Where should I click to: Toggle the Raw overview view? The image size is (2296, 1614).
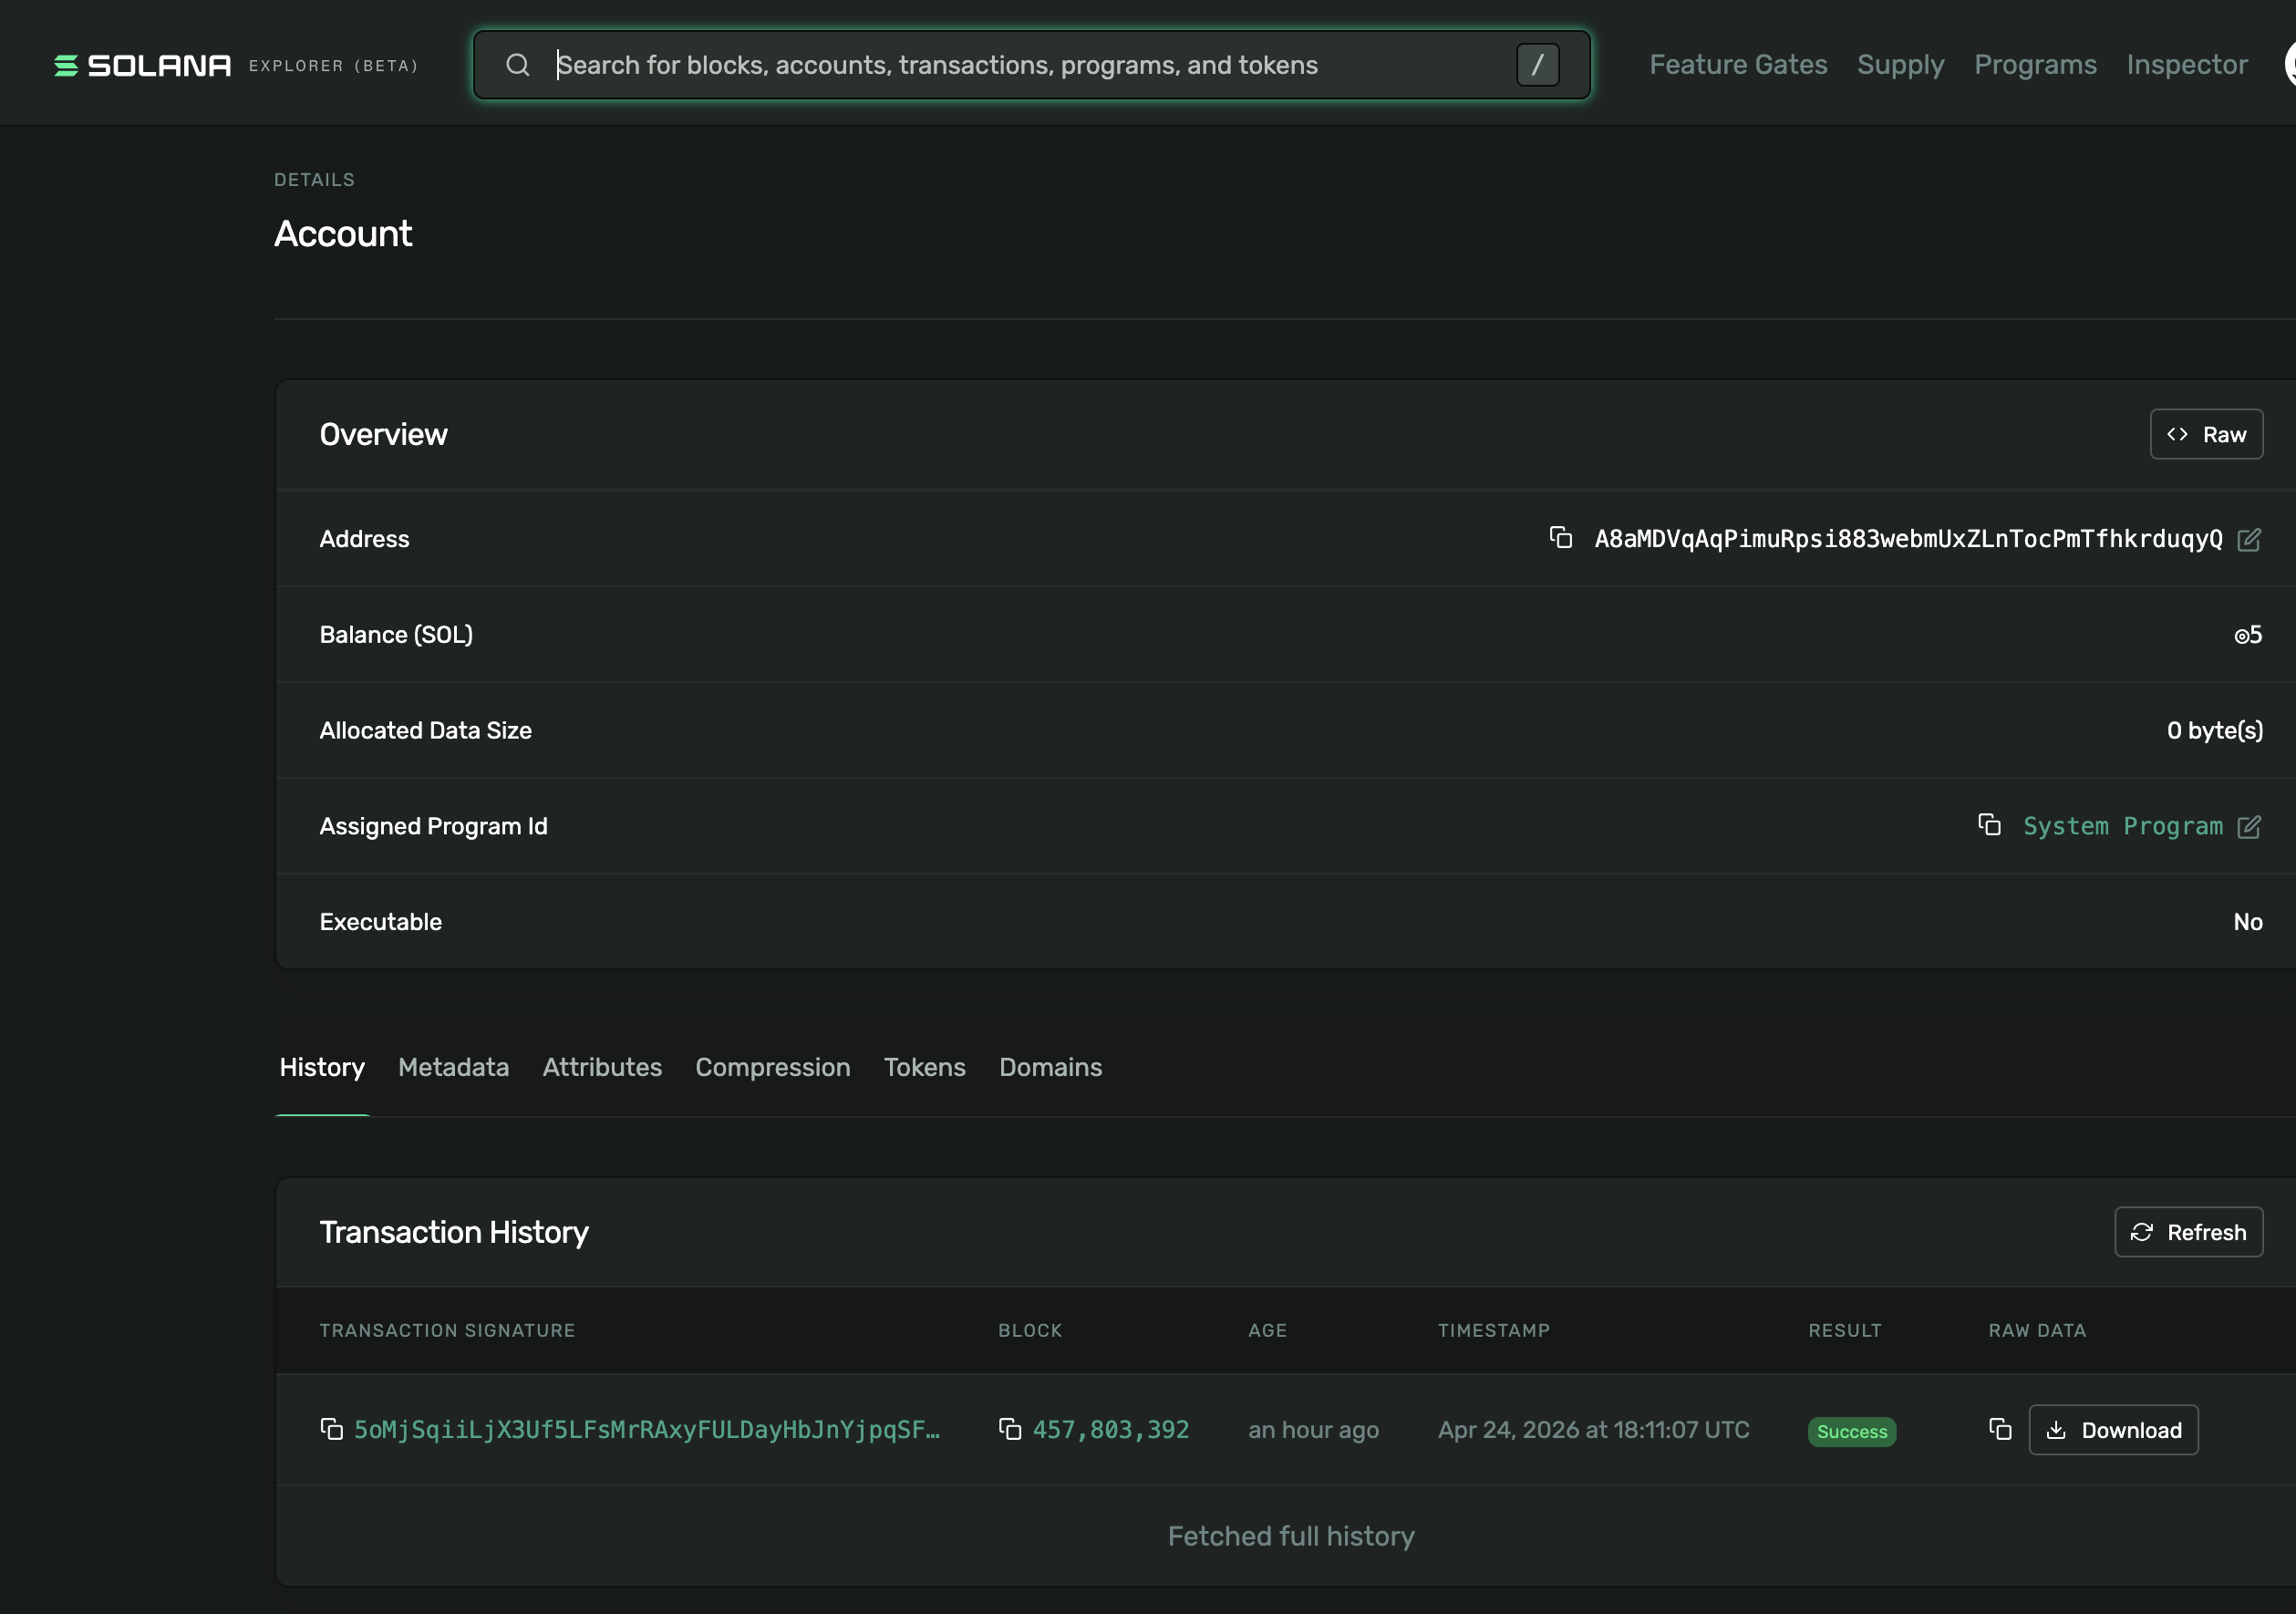pos(2206,434)
